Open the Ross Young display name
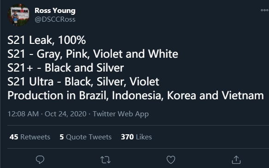The height and width of the screenshot is (168, 269). (55, 11)
